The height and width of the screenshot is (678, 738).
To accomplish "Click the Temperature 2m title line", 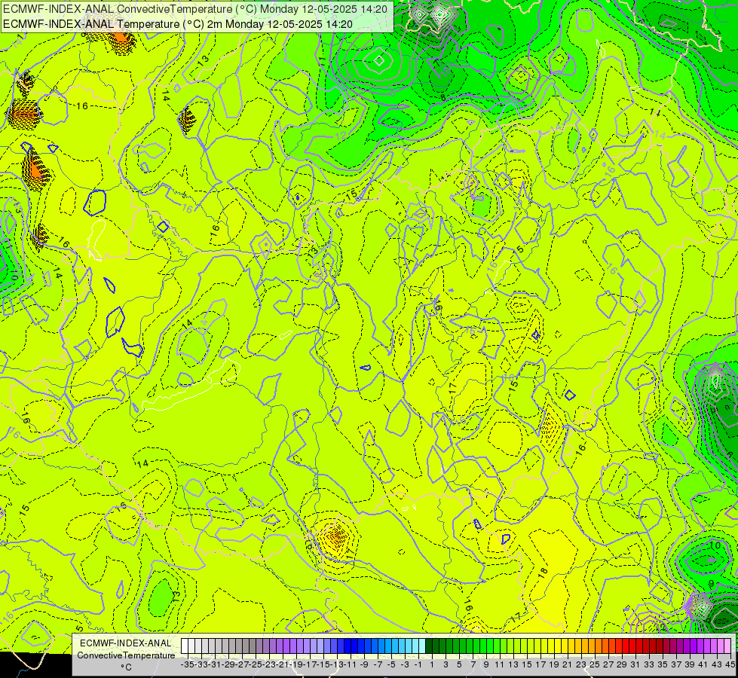I will 178,24.
